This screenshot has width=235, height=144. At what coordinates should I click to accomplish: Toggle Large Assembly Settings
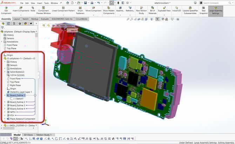[x=215, y=11]
